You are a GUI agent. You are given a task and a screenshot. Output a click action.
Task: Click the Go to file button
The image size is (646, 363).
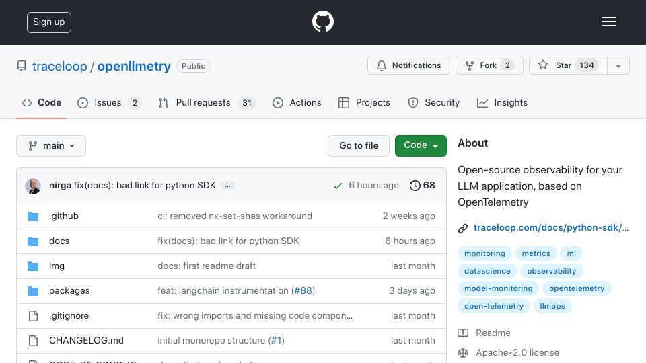[x=359, y=146]
